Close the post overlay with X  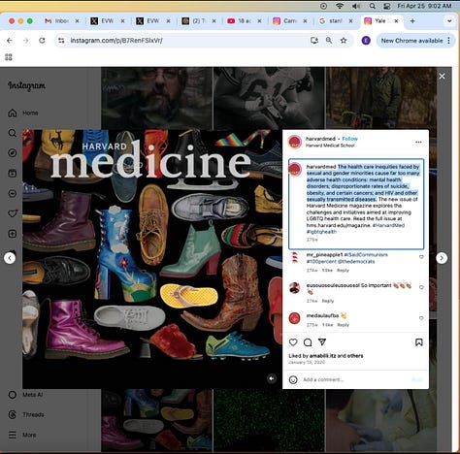tap(442, 76)
